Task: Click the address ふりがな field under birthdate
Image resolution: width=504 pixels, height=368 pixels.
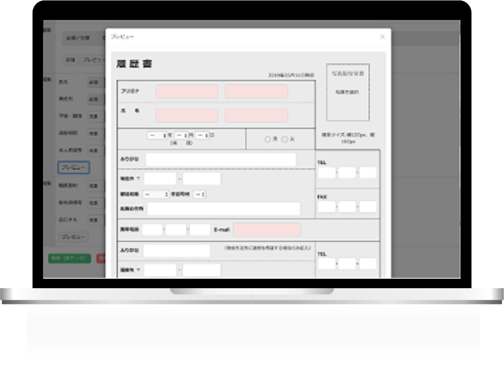Action: tap(221, 160)
